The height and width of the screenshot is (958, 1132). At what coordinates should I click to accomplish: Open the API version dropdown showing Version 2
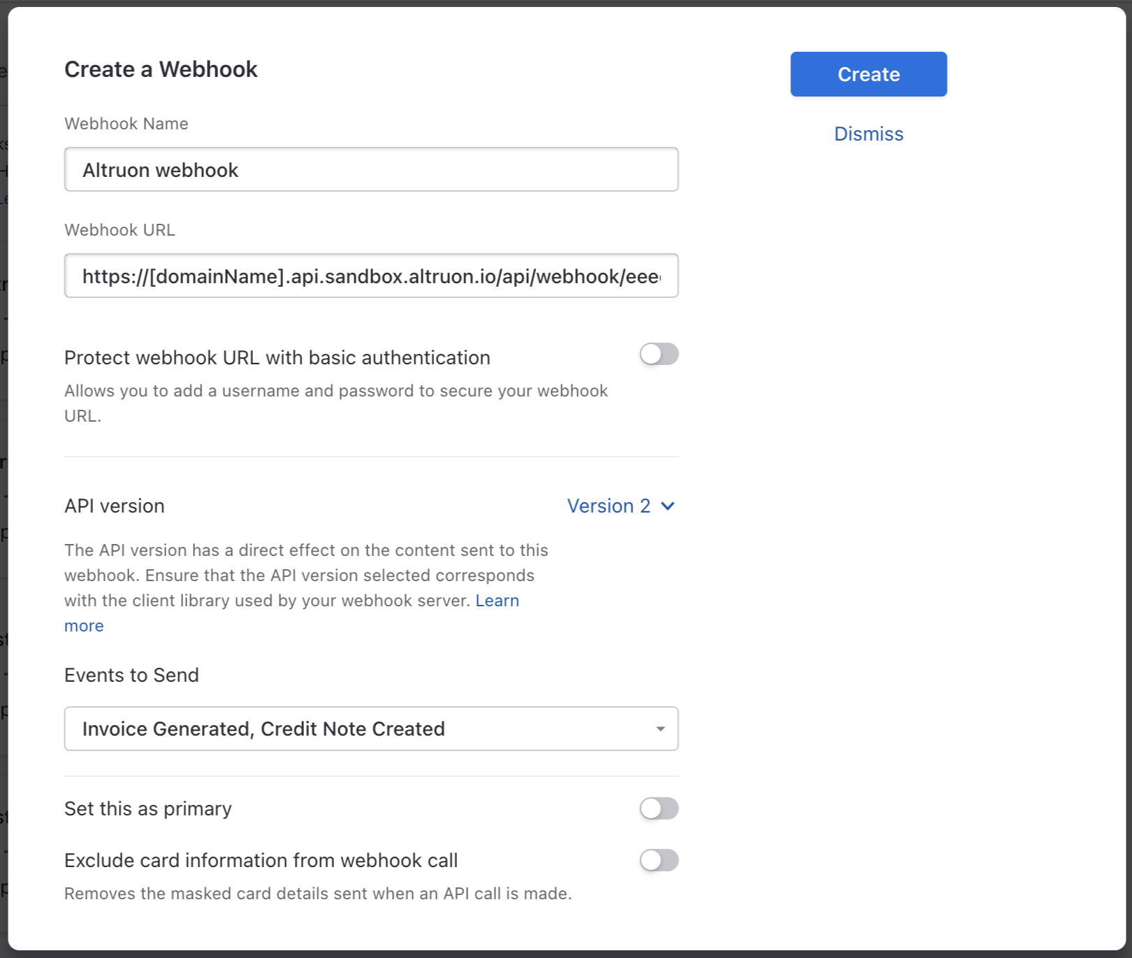(621, 506)
